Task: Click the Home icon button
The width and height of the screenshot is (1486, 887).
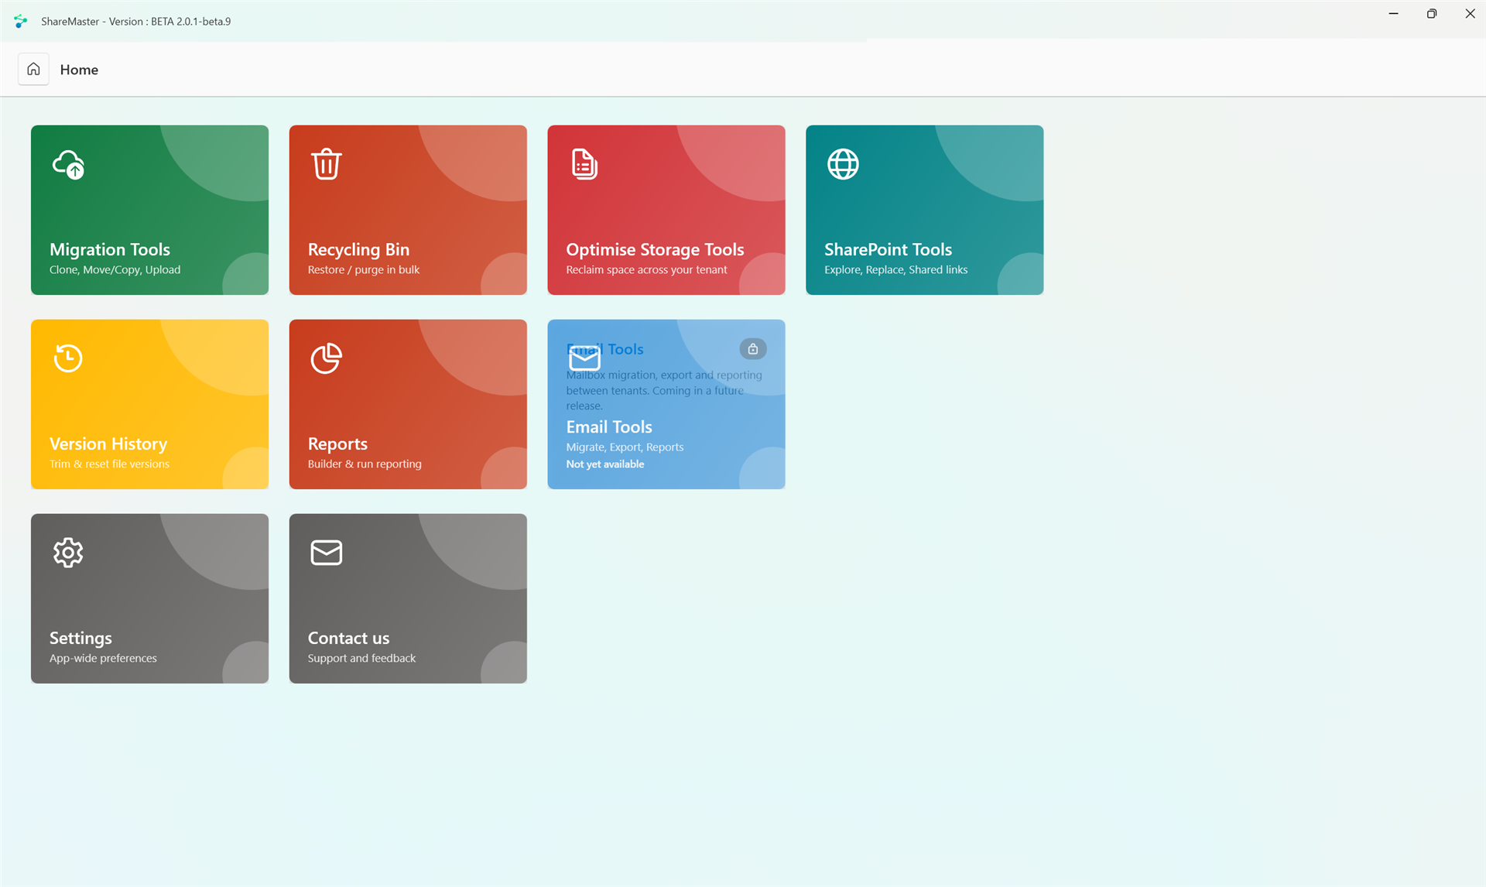Action: tap(33, 69)
